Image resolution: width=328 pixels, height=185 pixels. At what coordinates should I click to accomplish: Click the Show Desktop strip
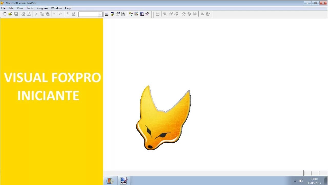point(326,181)
